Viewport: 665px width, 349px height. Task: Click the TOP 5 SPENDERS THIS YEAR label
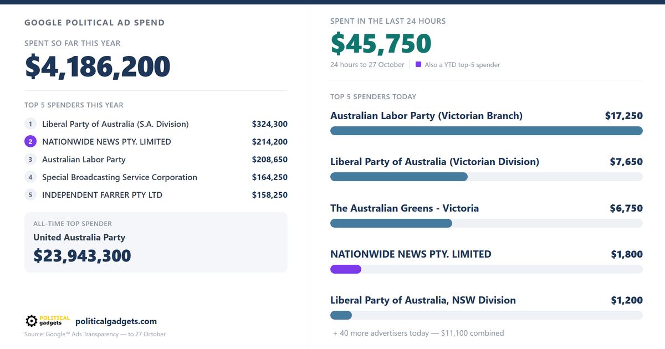tap(74, 105)
